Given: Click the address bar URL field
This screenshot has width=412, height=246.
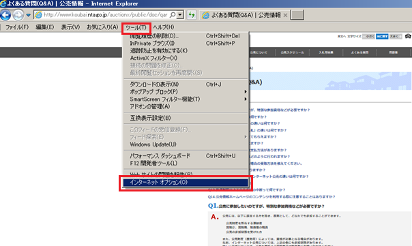Looking at the screenshot, I should coord(105,15).
